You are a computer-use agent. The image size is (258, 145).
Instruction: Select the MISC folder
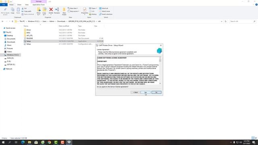(28, 33)
